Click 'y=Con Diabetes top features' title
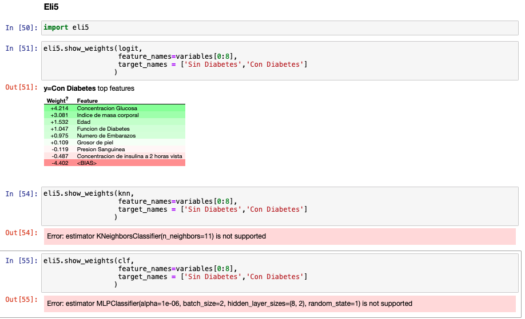The height and width of the screenshot is (319, 525). (x=89, y=88)
